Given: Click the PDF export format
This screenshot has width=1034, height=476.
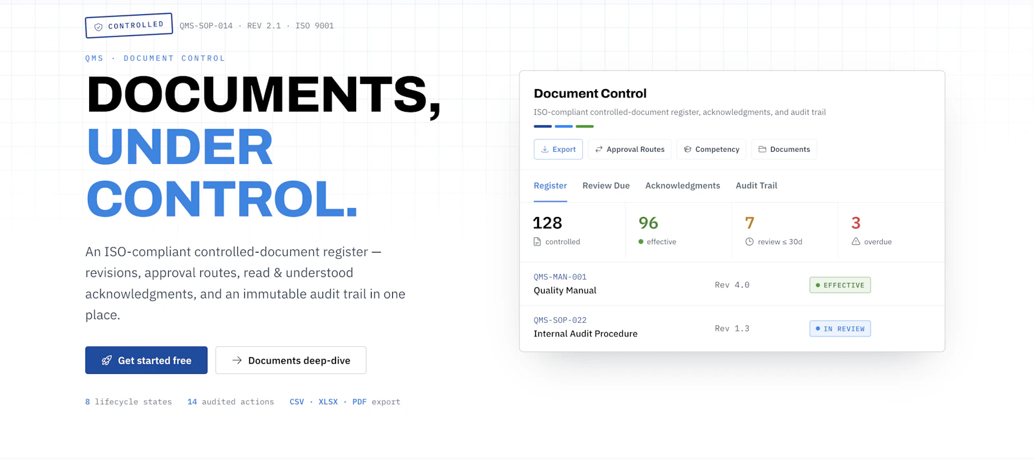Looking at the screenshot, I should [359, 402].
